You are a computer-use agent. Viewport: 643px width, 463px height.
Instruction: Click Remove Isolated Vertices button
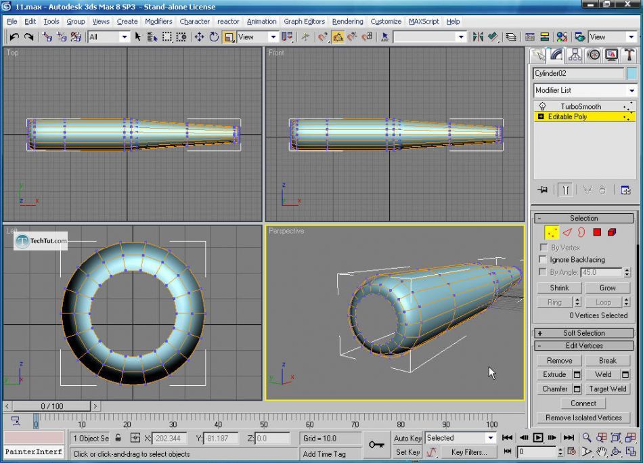[x=583, y=418]
